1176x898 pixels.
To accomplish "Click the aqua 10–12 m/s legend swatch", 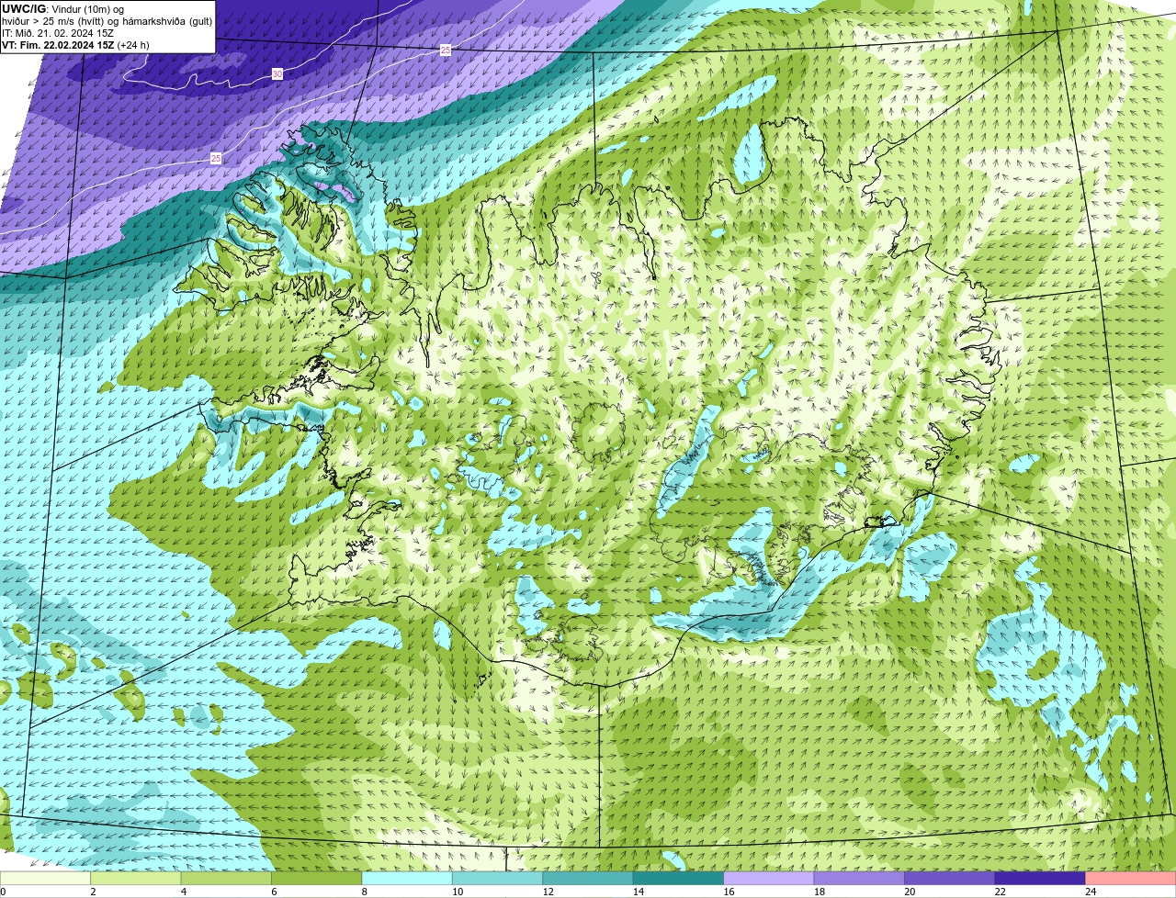I will click(498, 878).
